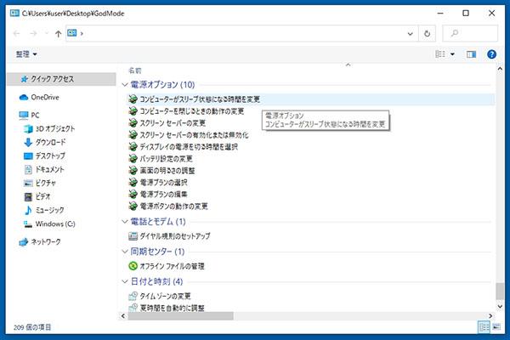Collapse the 電源オプション group
This screenshot has height=340, width=510.
tap(124, 85)
